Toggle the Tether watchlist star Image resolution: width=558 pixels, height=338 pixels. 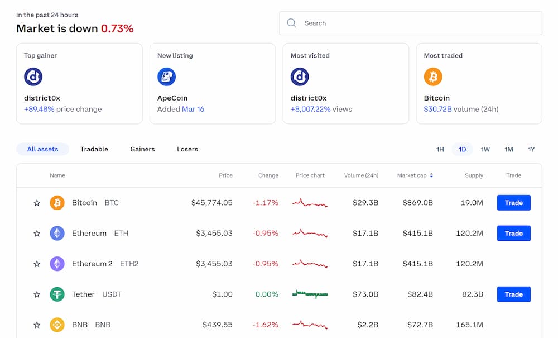click(37, 294)
